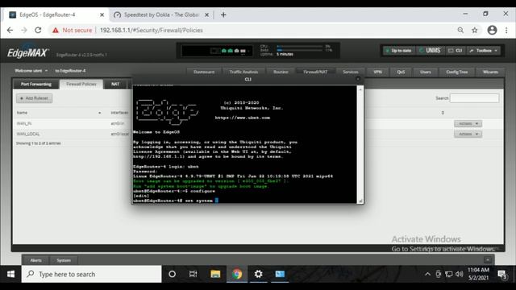
Task: Select the NAT sub-tab
Action: point(115,84)
